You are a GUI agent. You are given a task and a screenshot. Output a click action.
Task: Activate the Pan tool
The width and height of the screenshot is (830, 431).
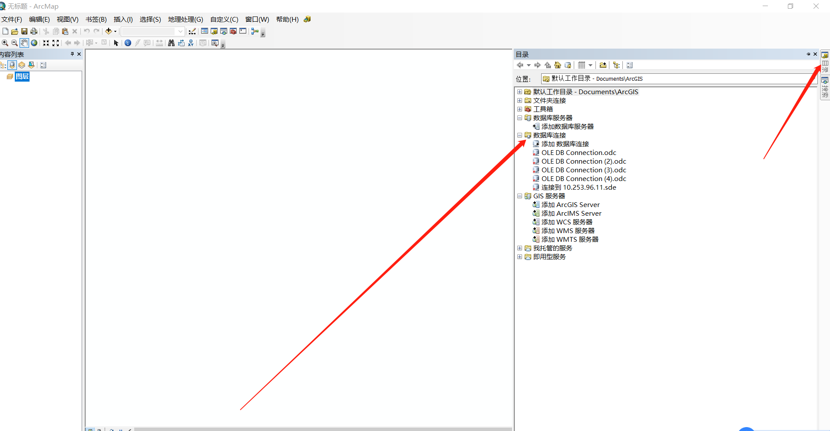click(24, 43)
